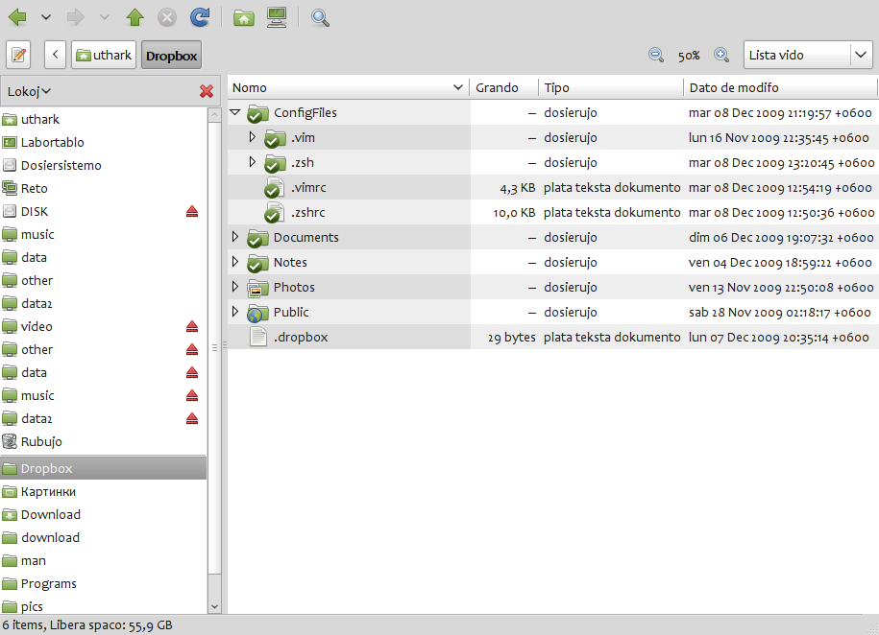
Task: Switch to the uthark breadcrumb
Action: tap(103, 55)
